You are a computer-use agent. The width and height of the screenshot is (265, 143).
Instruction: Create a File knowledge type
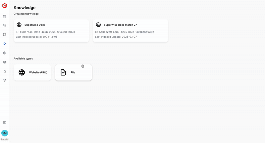pyautogui.click(x=74, y=72)
